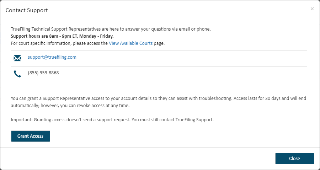
Task: Click the Contact Support dialog title
Action: click(27, 10)
